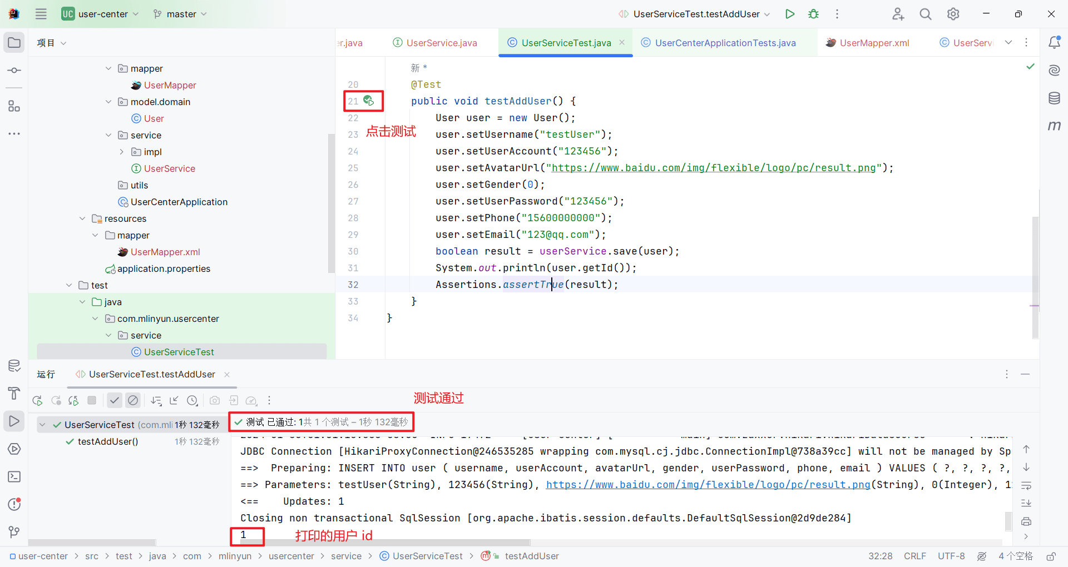The height and width of the screenshot is (567, 1068).
Task: Toggle the show ignored tests filter
Action: point(133,400)
